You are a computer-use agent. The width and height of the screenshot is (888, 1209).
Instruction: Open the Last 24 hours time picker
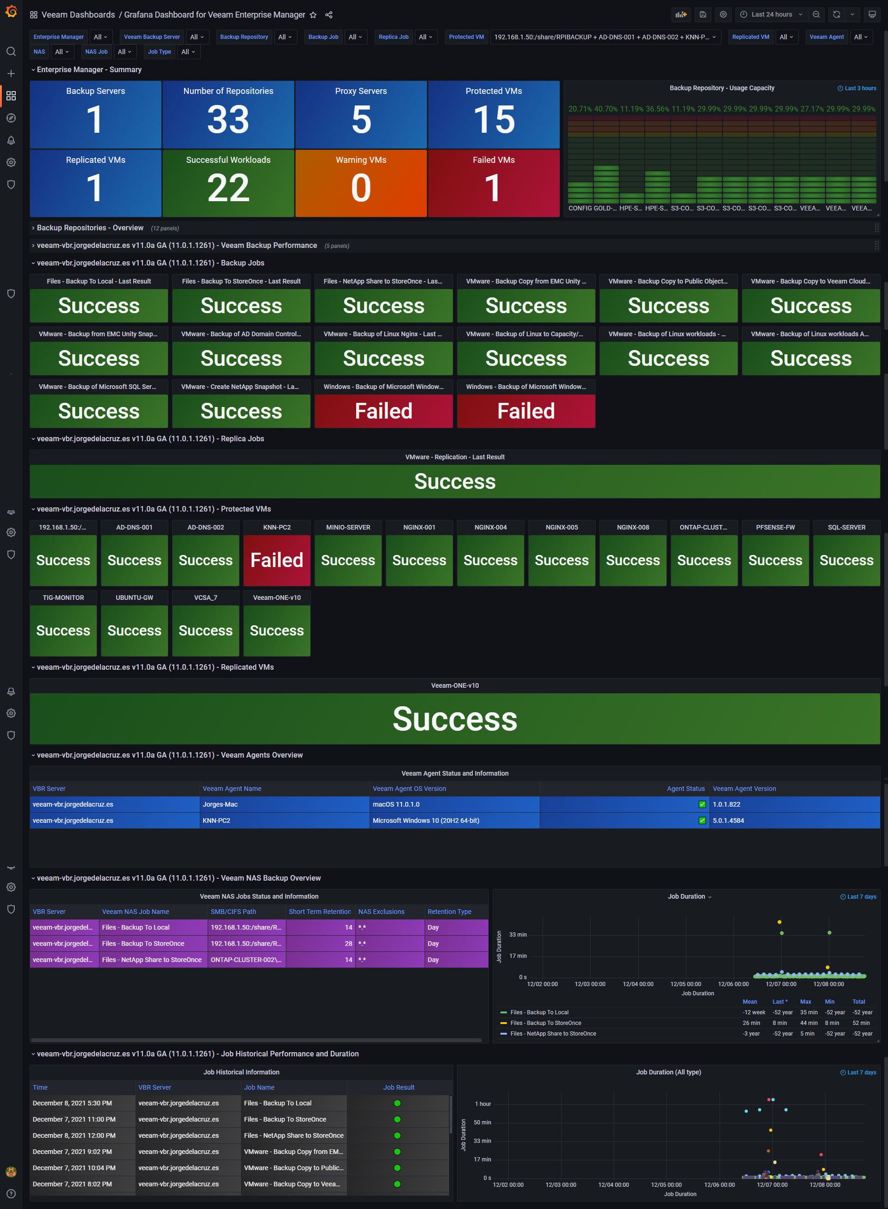click(772, 14)
